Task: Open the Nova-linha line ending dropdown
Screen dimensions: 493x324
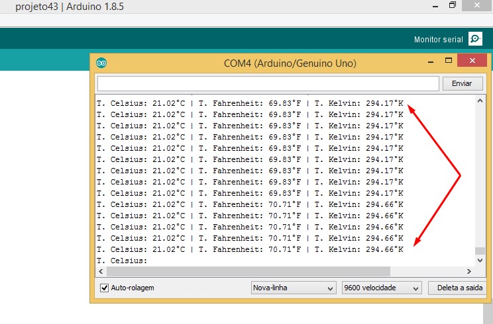Action: coord(294,288)
